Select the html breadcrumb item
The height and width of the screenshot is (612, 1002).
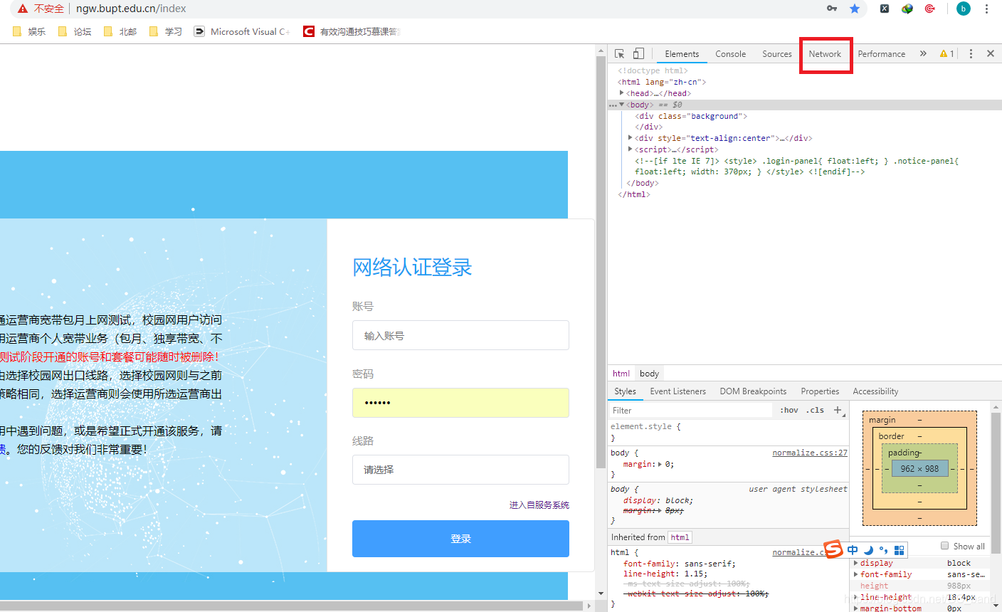click(x=621, y=374)
